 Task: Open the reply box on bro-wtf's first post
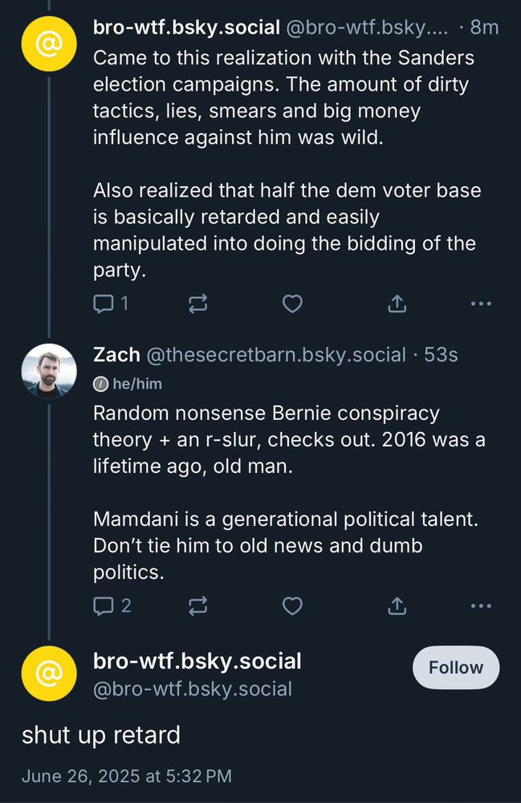point(103,304)
